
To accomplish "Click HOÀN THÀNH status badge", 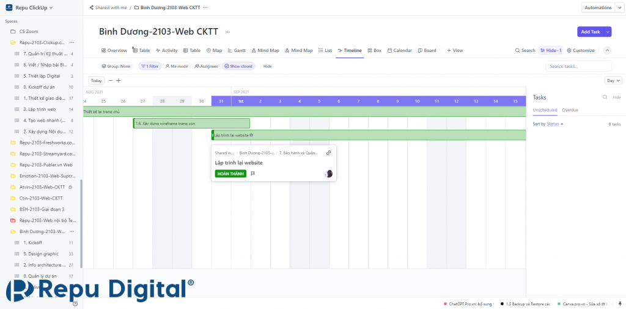I will click(230, 174).
